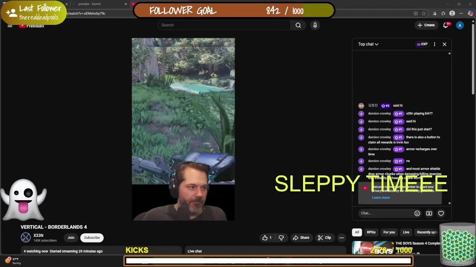
Task: Add page to favorites star icon
Action: (424, 13)
